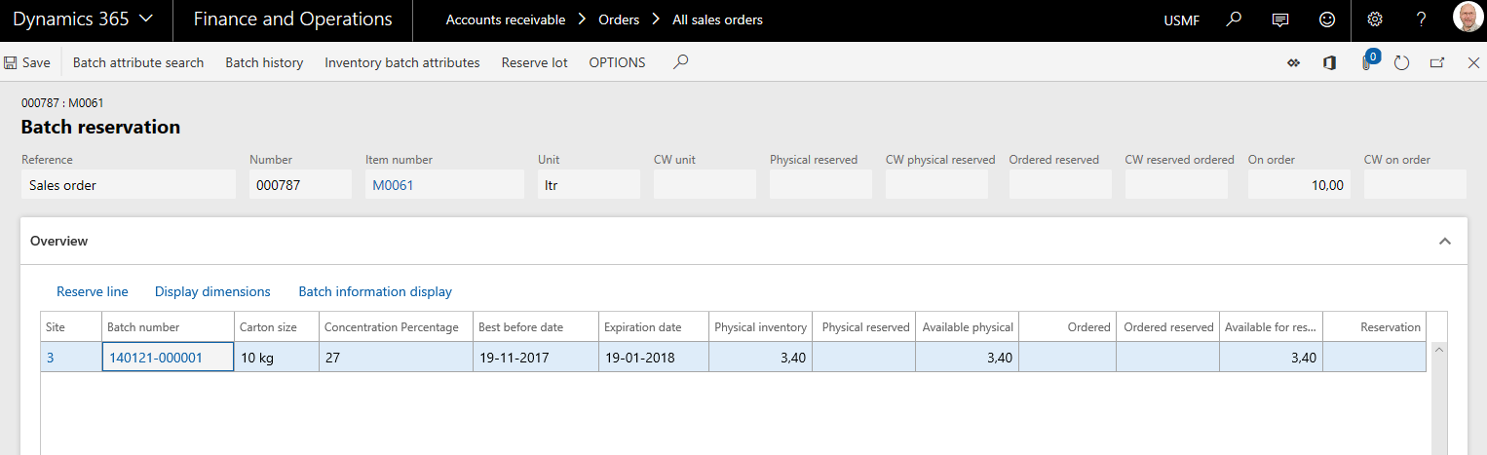Open the attachments icon with 0 badge
The image size is (1487, 455).
tap(1368, 61)
